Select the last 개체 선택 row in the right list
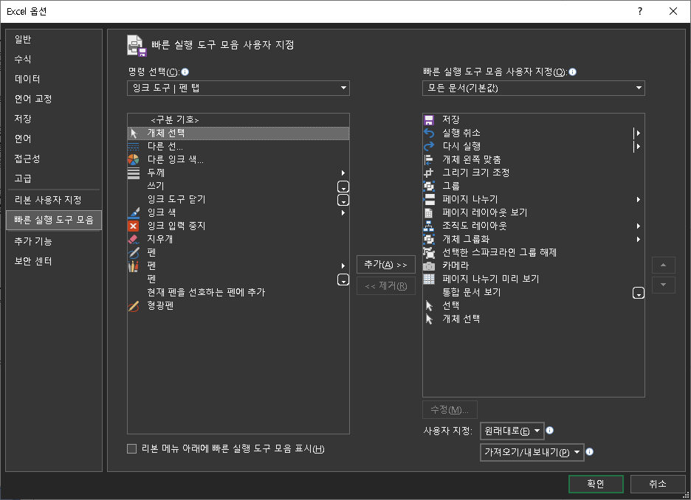The height and width of the screenshot is (500, 691). [x=534, y=319]
